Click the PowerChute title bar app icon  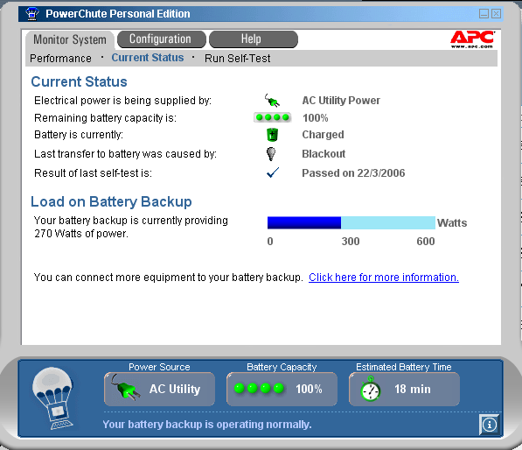[x=32, y=14]
